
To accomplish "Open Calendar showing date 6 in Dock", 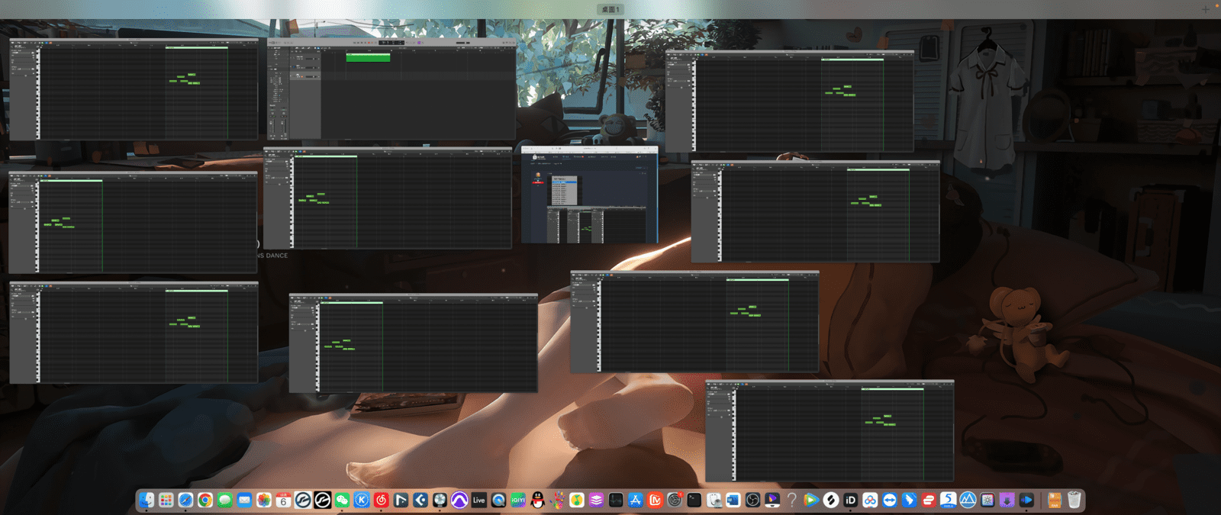I will [283, 500].
